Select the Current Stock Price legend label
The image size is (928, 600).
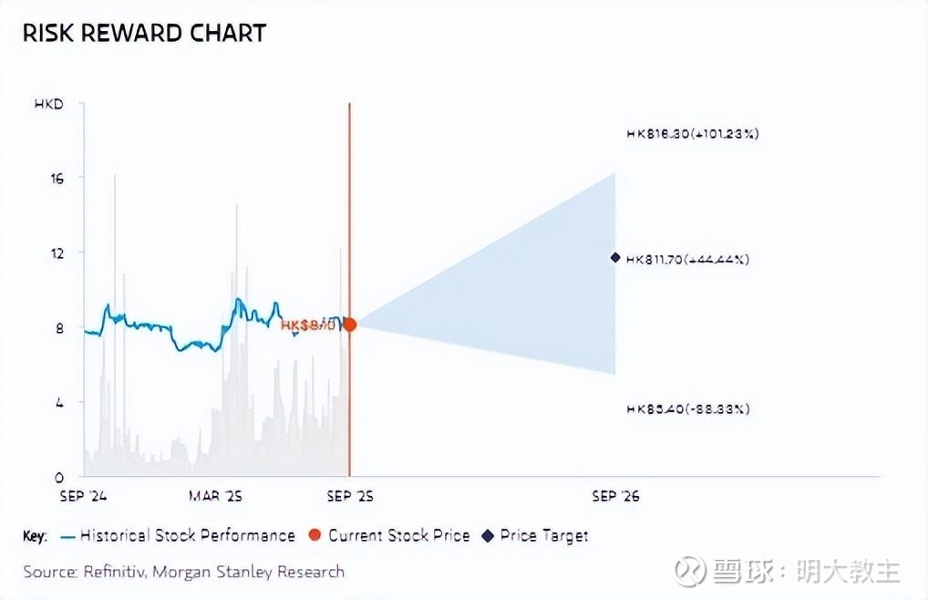(398, 536)
